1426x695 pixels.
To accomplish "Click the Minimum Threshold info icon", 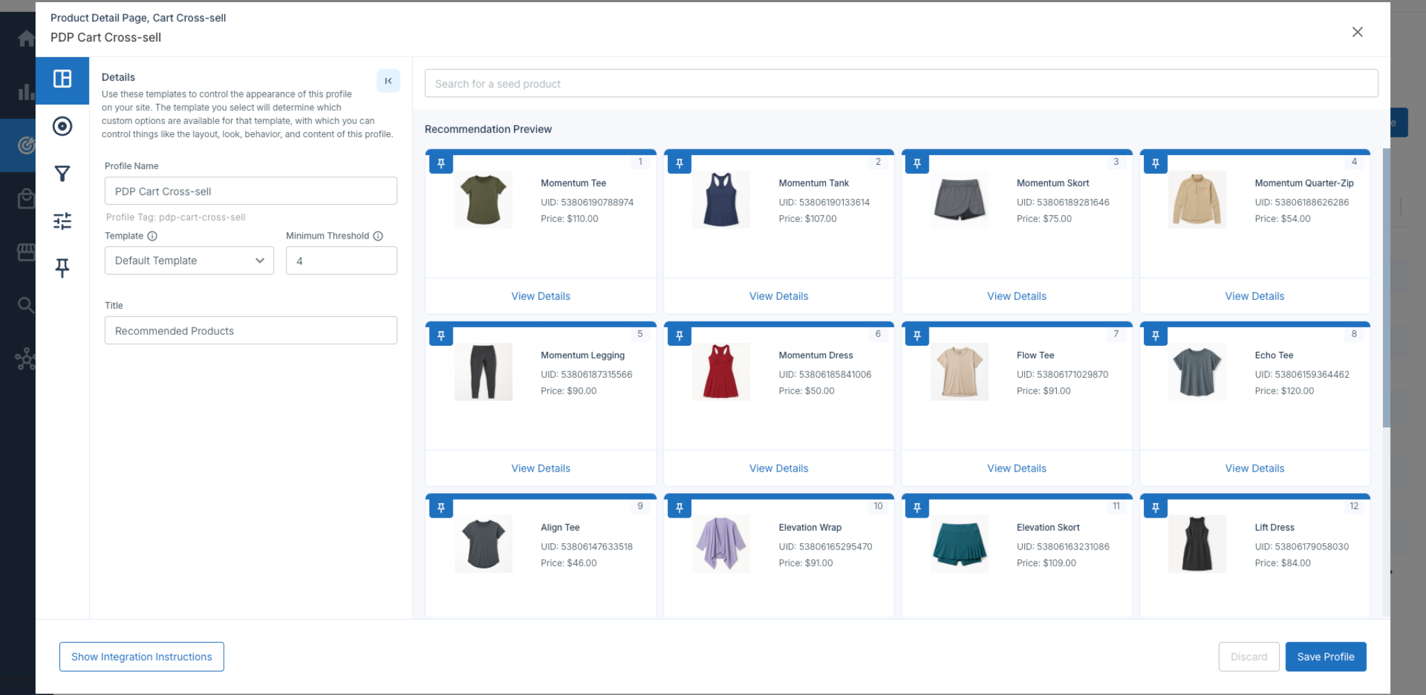I will click(x=378, y=236).
